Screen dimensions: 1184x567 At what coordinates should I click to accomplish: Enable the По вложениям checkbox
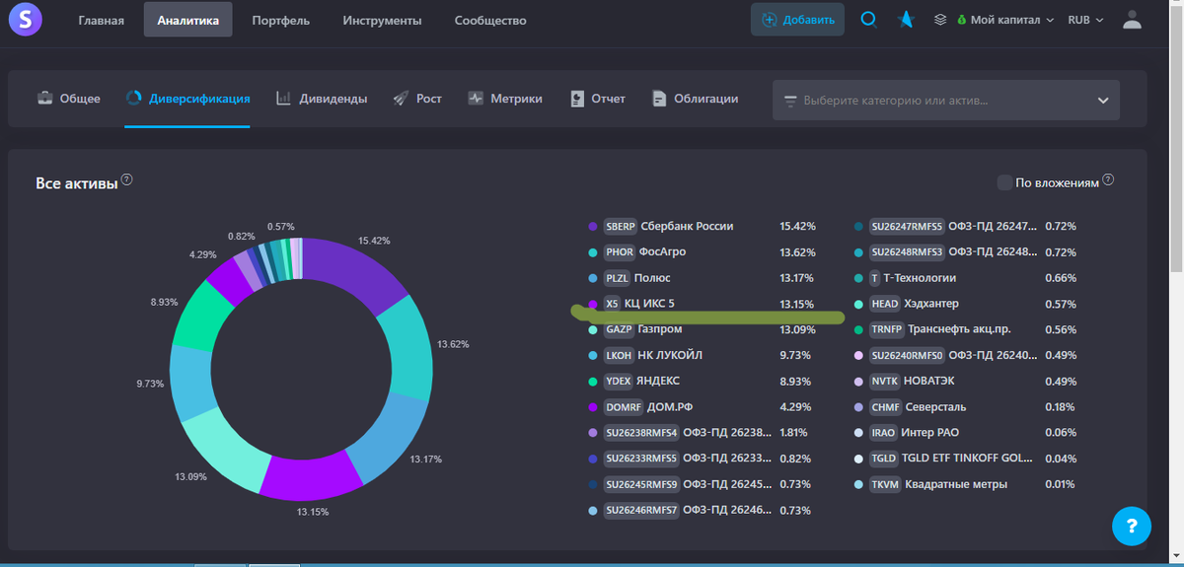coord(1004,182)
